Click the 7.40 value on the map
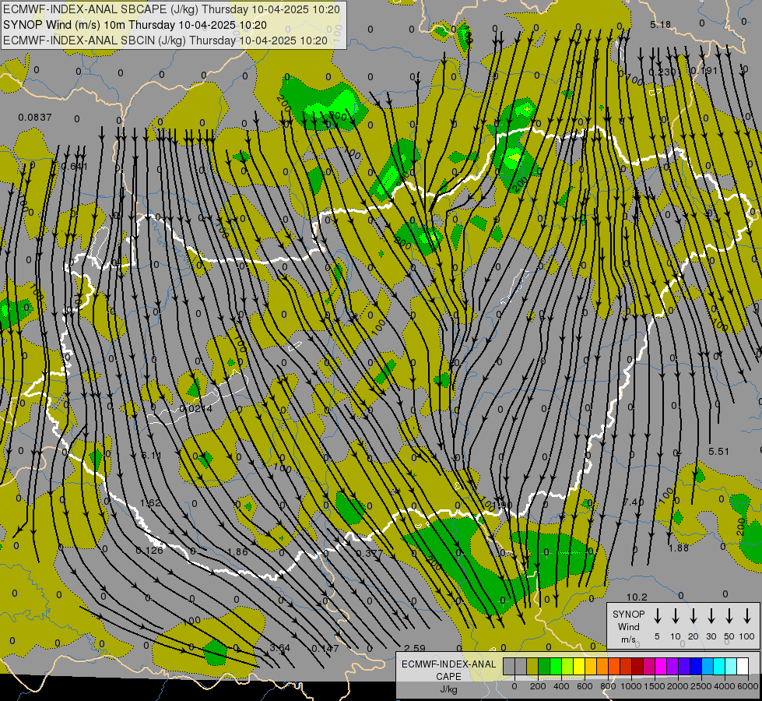The width and height of the screenshot is (762, 701). [x=634, y=502]
